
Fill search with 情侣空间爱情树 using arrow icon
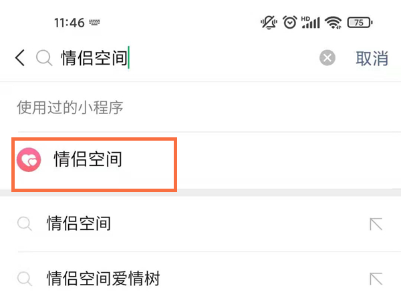coord(376,279)
